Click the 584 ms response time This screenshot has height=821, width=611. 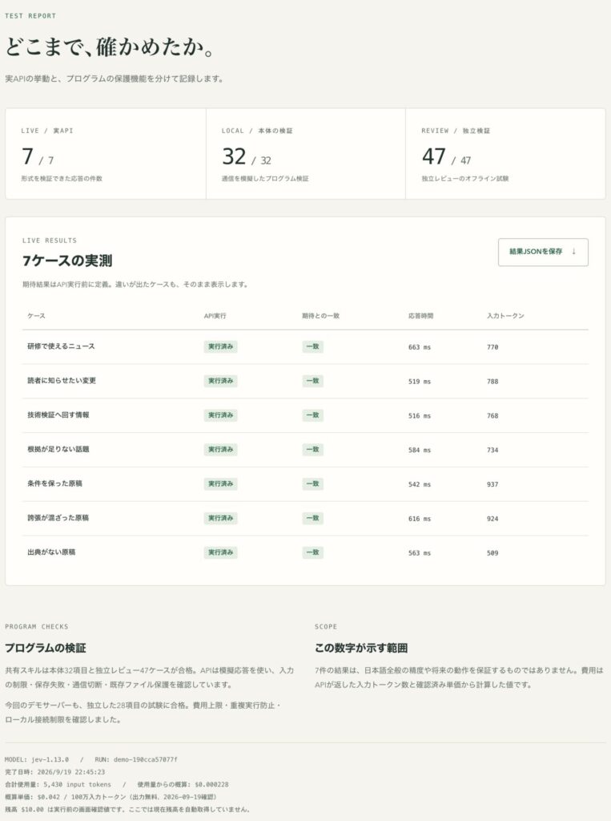click(x=420, y=451)
